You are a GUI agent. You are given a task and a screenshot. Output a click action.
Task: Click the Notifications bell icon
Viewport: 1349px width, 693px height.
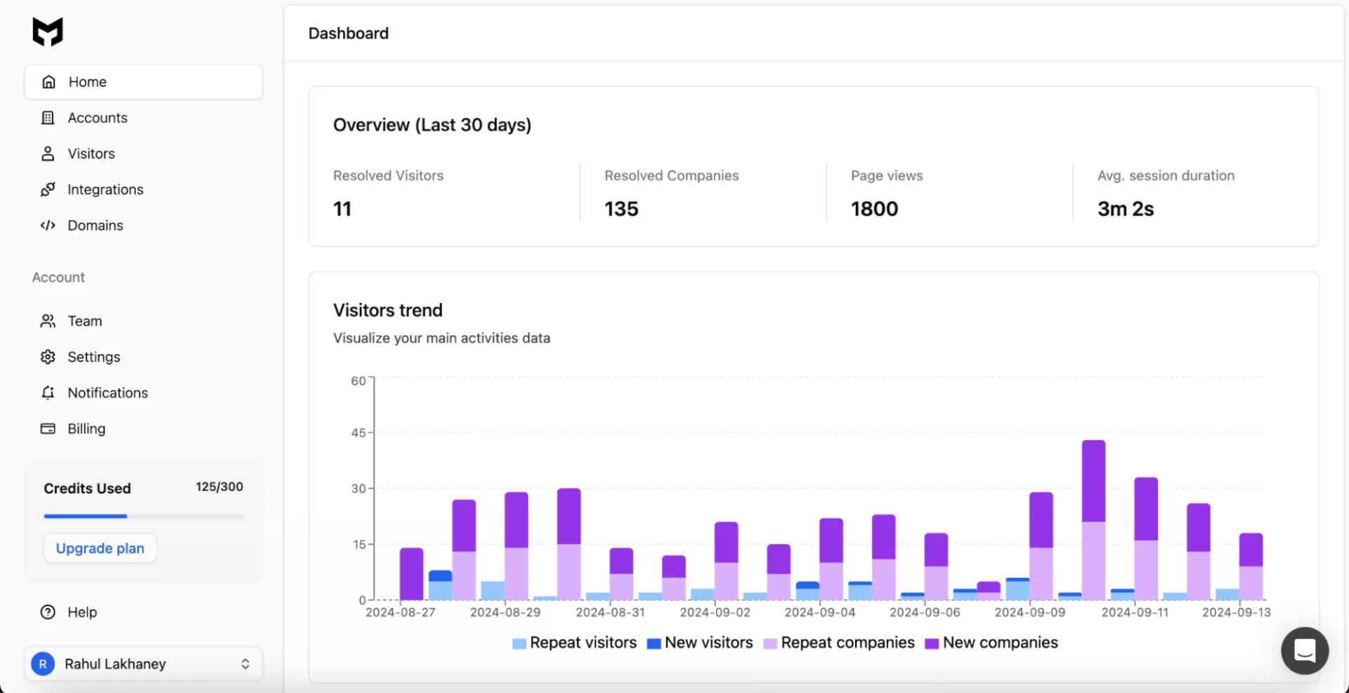click(x=48, y=393)
